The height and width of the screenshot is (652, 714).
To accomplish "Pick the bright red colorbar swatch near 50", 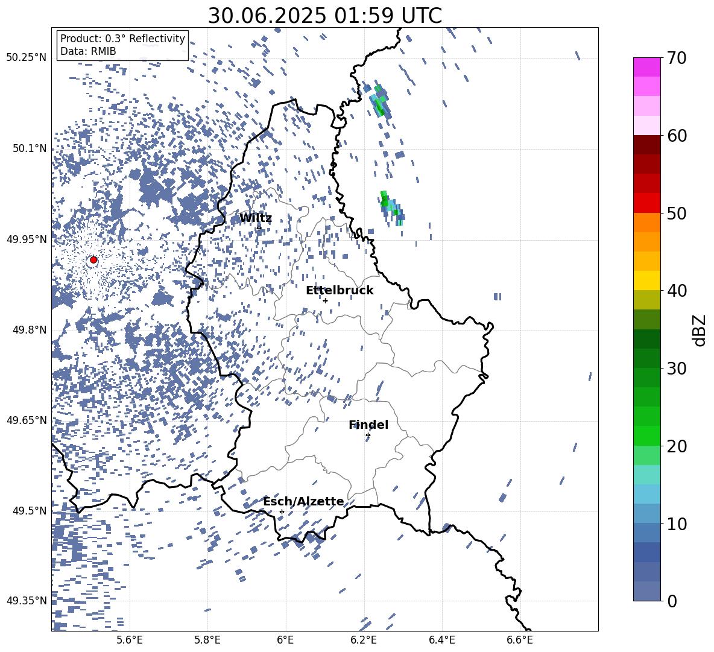I will tap(647, 203).
